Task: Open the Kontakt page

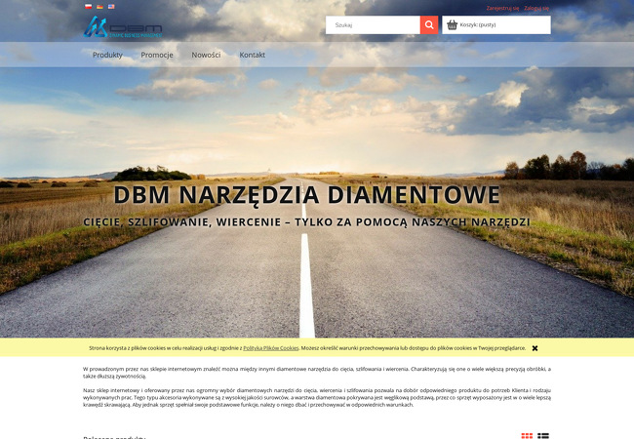Action: [x=253, y=55]
